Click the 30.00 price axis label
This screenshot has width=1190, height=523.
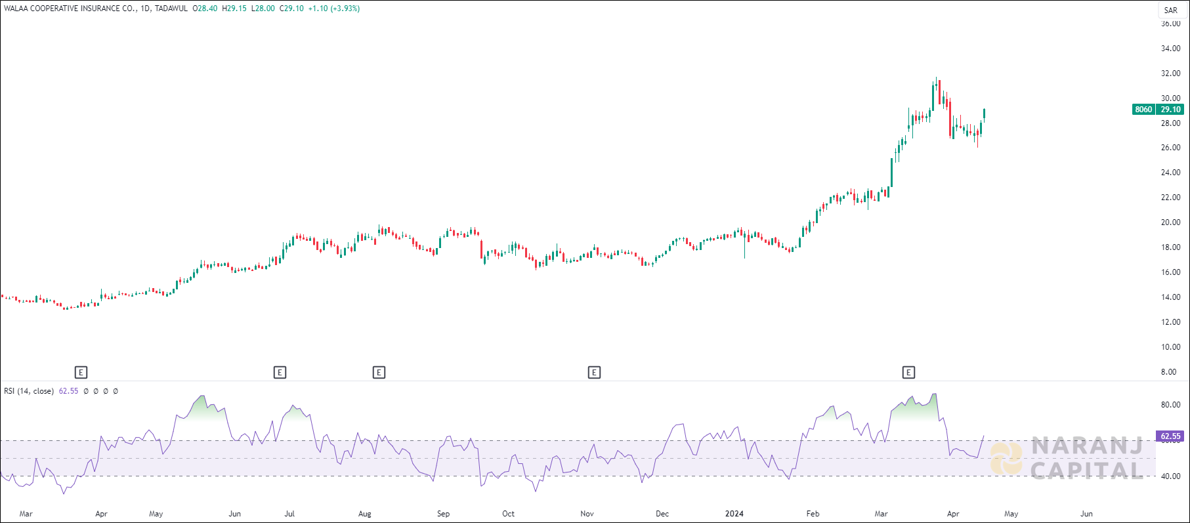click(1170, 98)
